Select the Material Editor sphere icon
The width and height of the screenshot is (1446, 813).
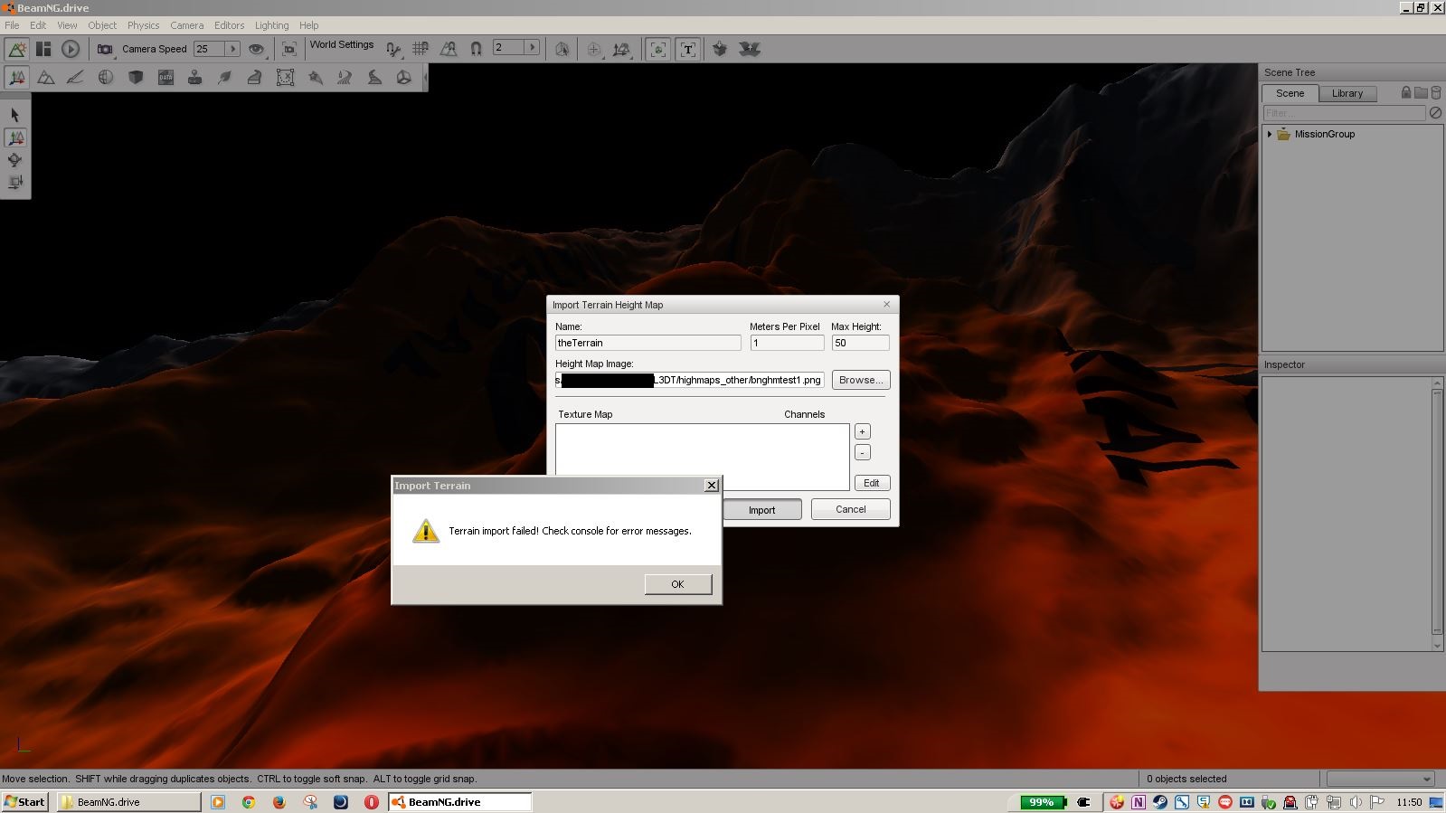106,78
